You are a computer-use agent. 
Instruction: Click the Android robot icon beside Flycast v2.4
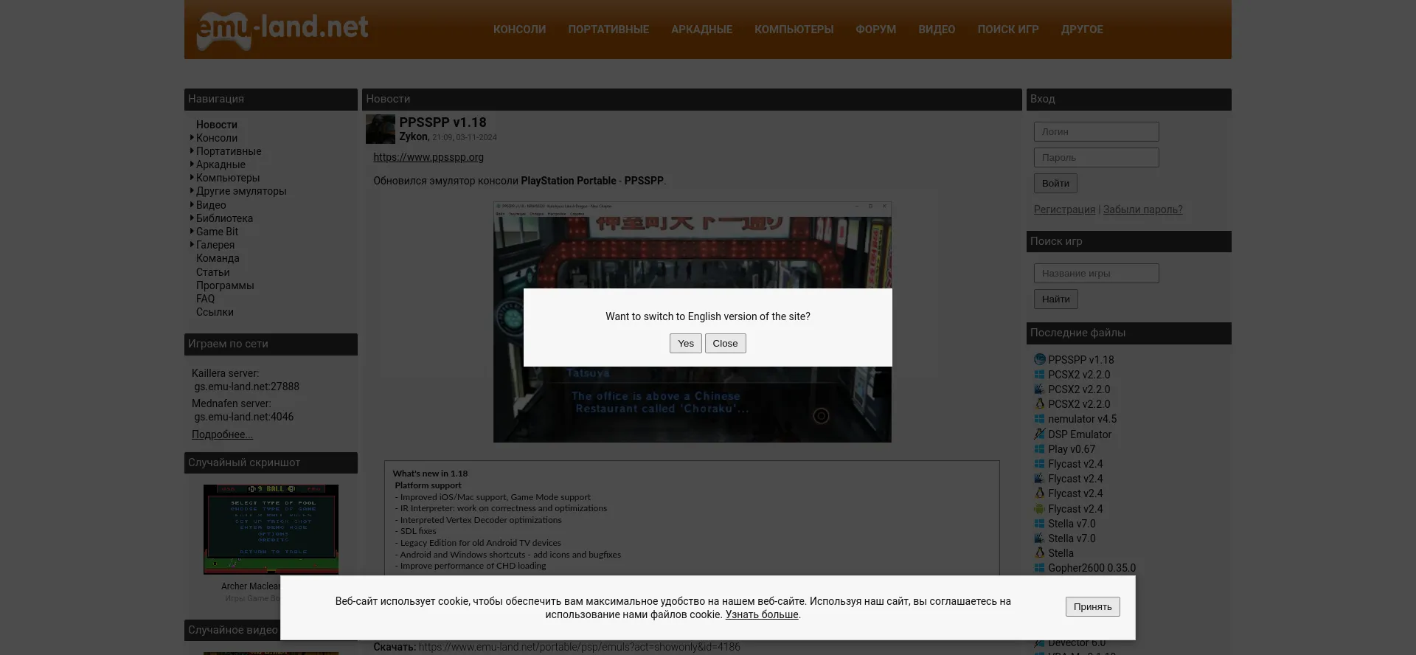(1039, 509)
